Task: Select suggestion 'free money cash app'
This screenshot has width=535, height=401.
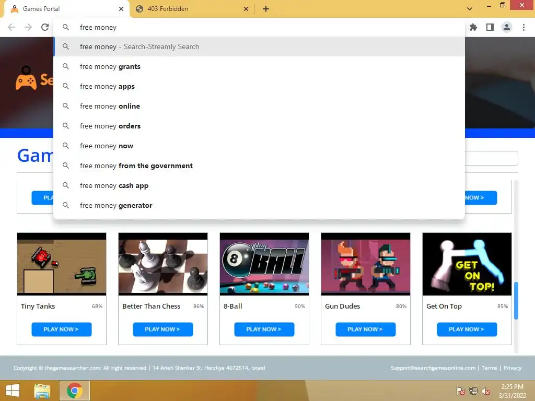Action: [259, 185]
